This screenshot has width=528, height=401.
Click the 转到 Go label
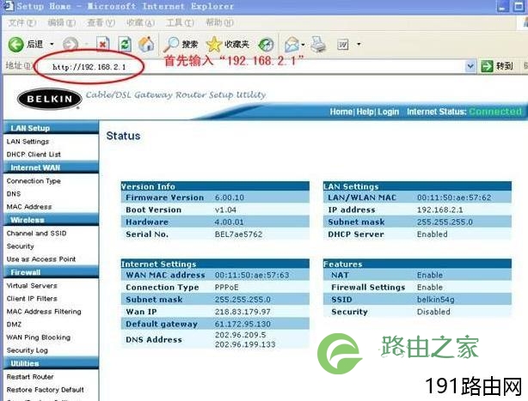pyautogui.click(x=504, y=66)
